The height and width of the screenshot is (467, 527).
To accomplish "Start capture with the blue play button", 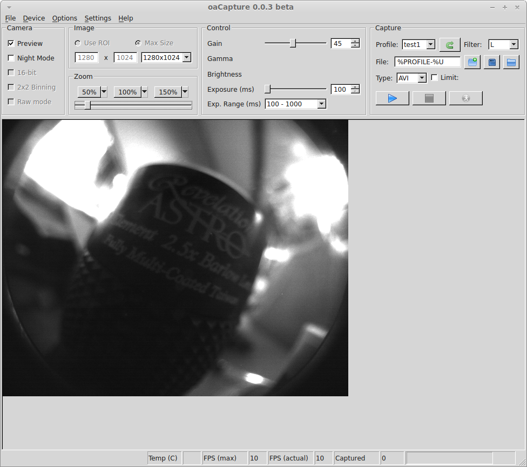I will coord(392,98).
